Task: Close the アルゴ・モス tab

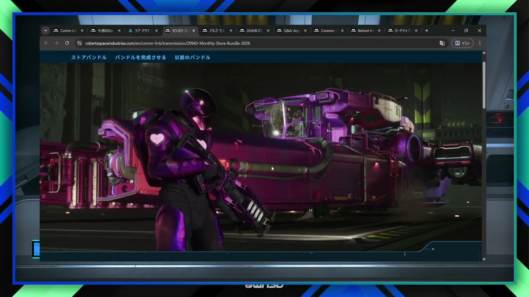Action: (x=231, y=31)
